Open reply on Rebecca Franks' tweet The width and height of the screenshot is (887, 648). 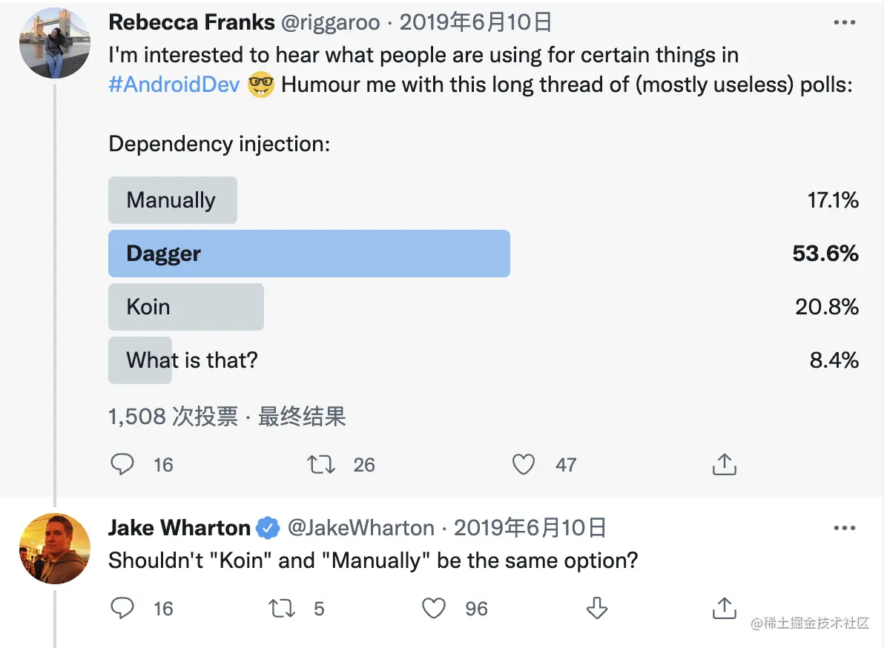(x=122, y=464)
